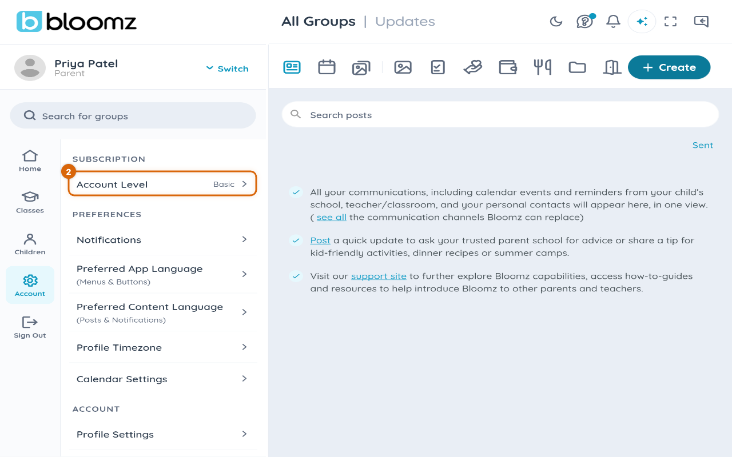Screen dimensions: 732x457
Task: Click Priya Patel's profile avatar
Action: click(30, 68)
